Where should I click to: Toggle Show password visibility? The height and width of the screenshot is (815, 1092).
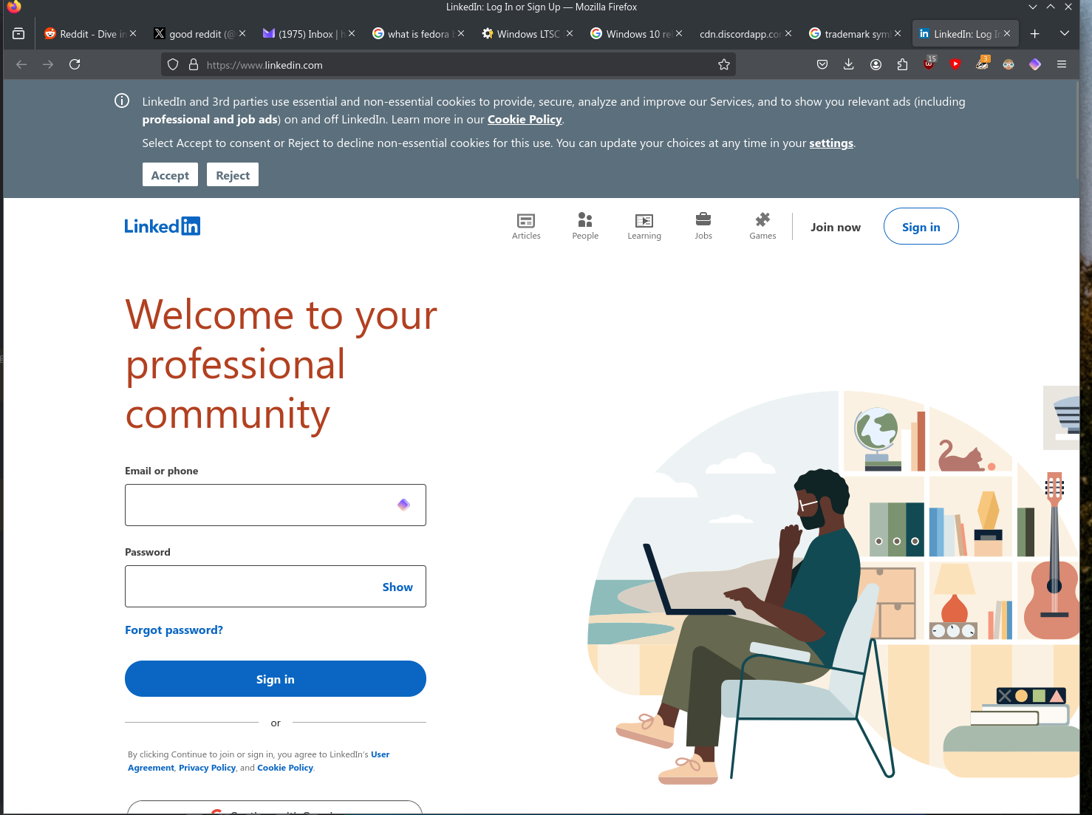pyautogui.click(x=397, y=587)
